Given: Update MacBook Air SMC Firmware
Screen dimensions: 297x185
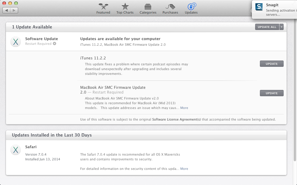Looking at the screenshot, I should 271,93.
